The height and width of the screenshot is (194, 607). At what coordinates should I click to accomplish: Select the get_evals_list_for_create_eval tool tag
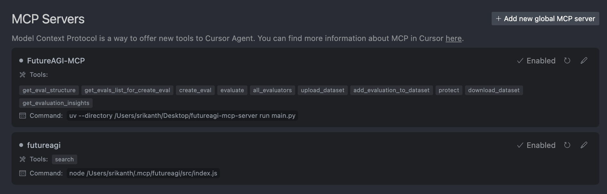127,90
